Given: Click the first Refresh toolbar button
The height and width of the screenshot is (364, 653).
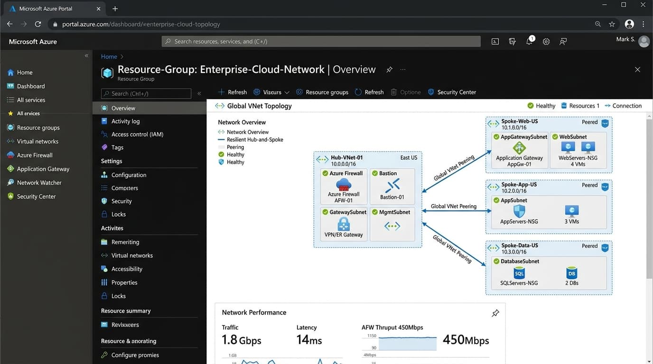Looking at the screenshot, I should (233, 92).
